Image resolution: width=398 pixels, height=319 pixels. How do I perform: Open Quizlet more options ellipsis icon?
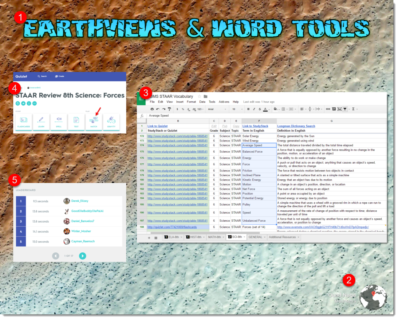[x=34, y=103]
